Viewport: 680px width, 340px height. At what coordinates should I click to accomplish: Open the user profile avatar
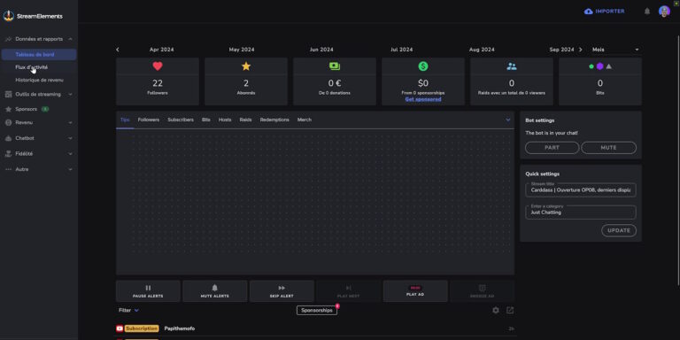pos(664,12)
